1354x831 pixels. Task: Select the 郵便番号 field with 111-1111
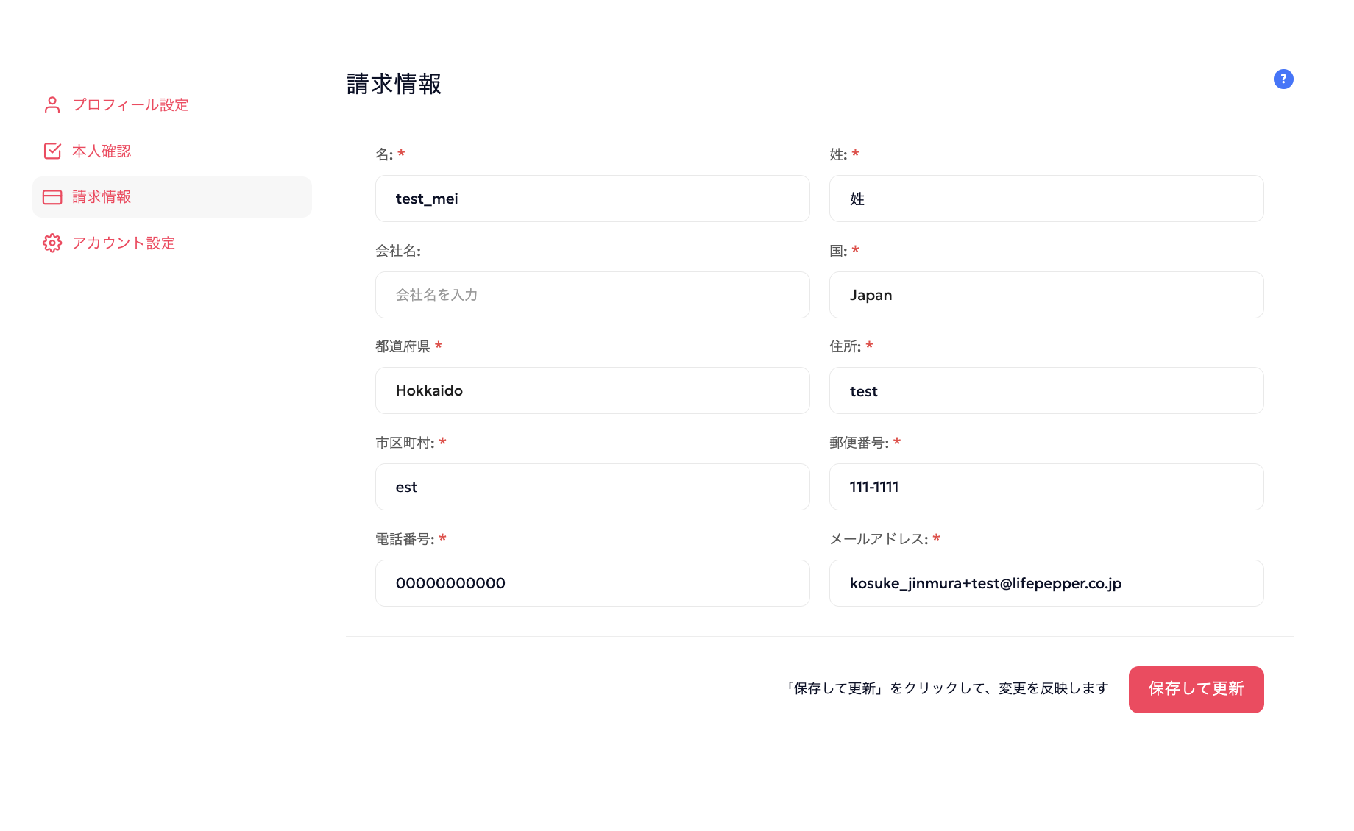point(1046,487)
